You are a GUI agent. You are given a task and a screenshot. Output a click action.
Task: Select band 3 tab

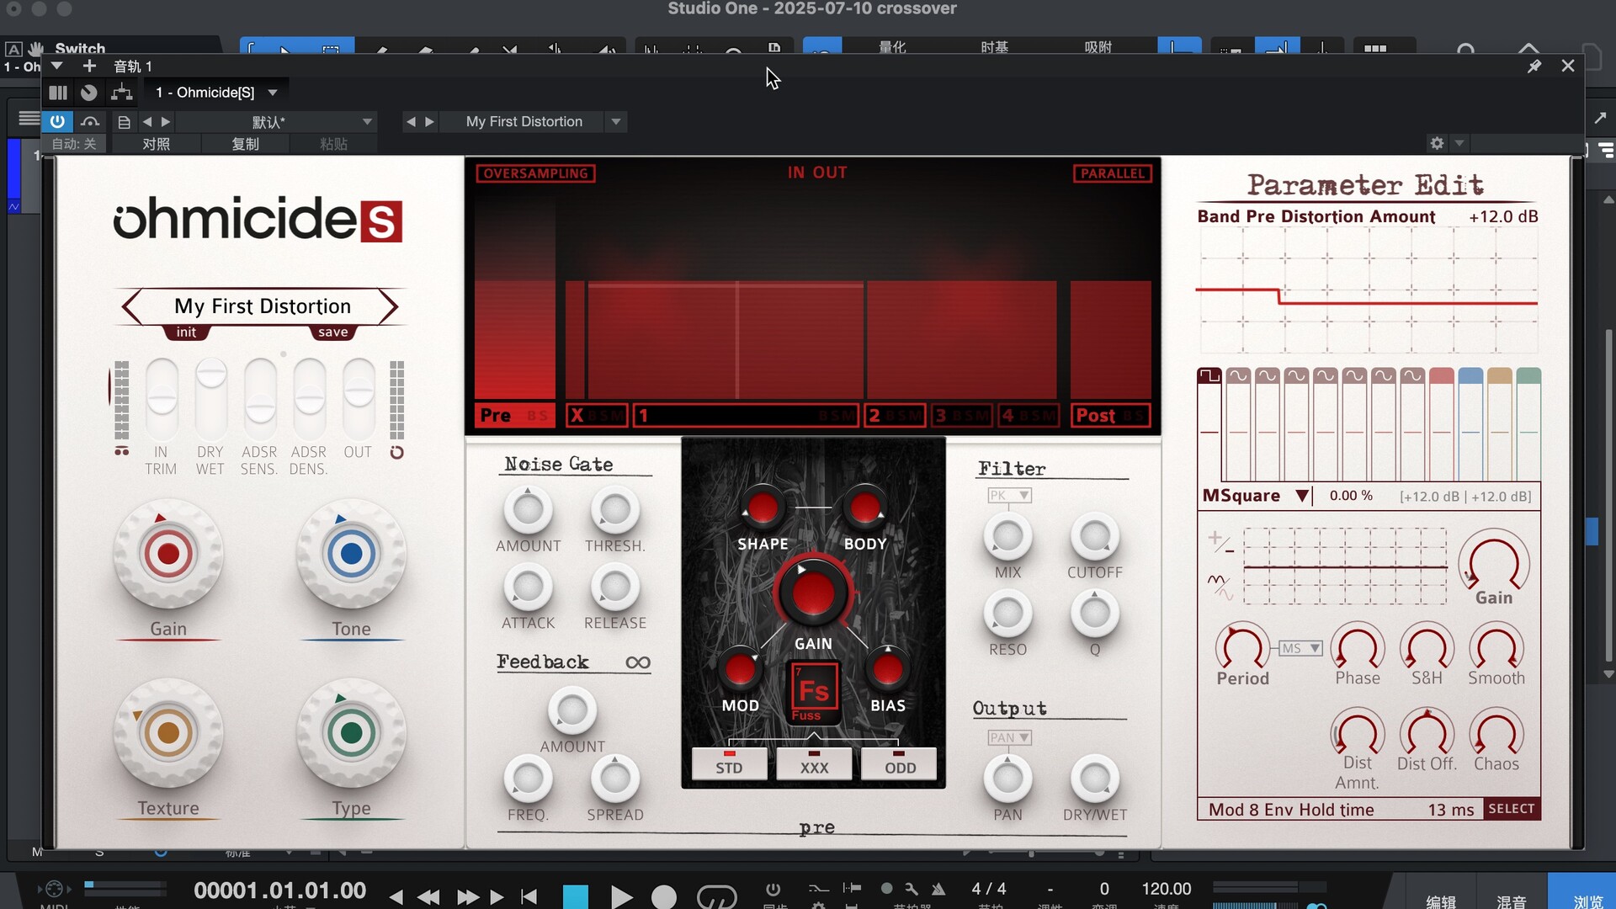tap(961, 415)
